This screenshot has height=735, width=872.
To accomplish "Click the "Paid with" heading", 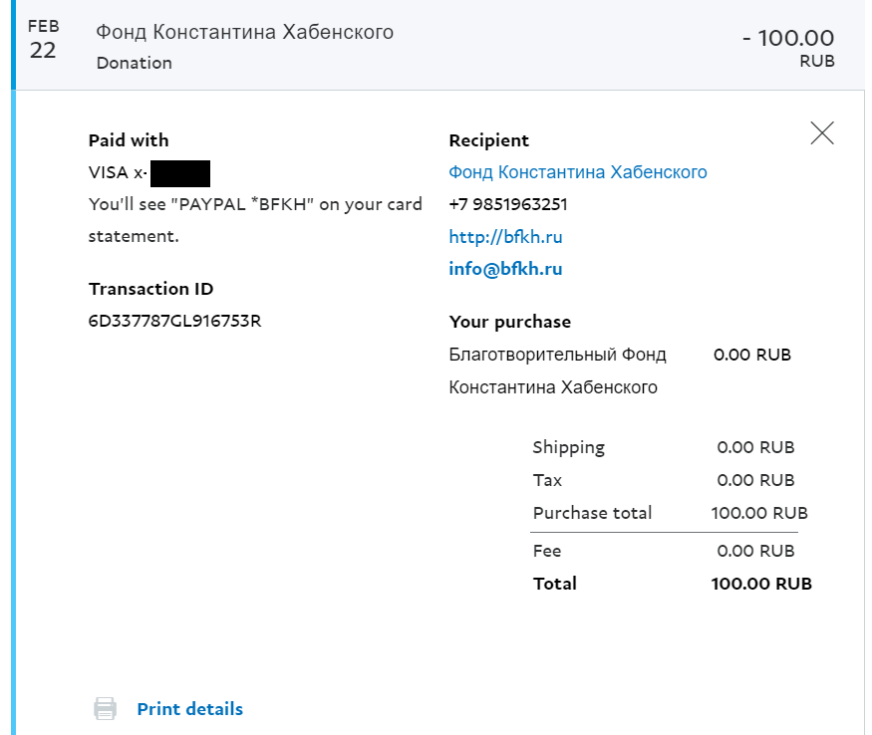I will (129, 140).
